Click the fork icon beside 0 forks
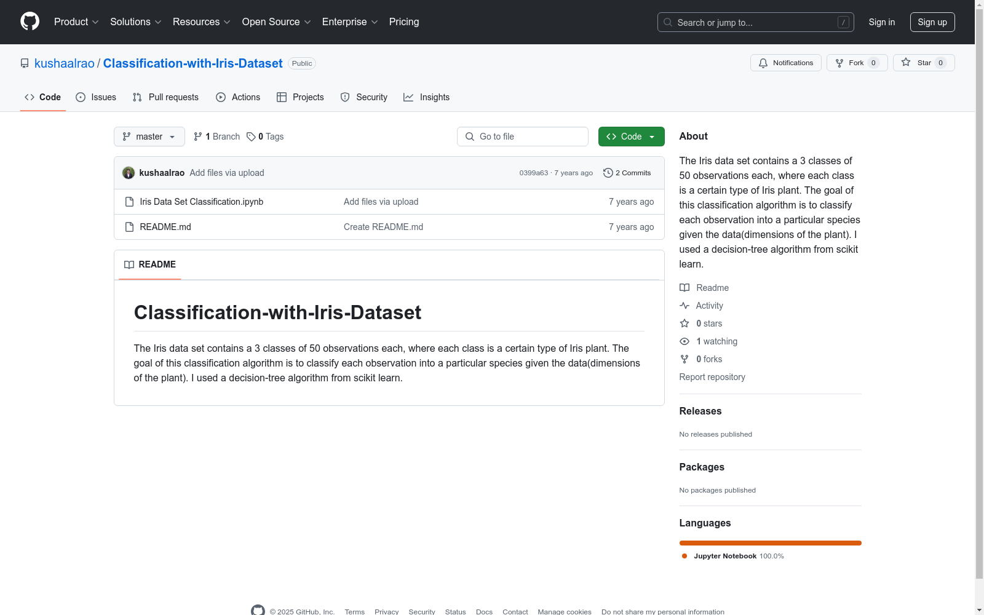984x615 pixels. 684,359
